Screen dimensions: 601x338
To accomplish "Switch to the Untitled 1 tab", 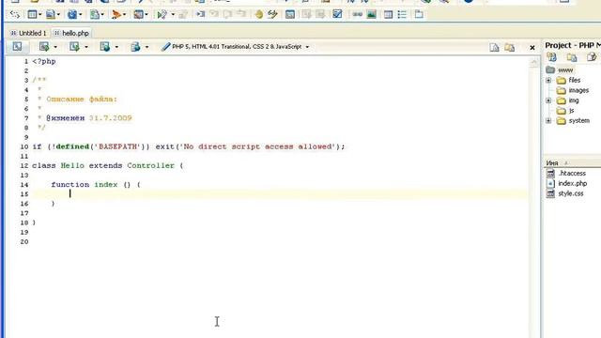I will 29,33.
